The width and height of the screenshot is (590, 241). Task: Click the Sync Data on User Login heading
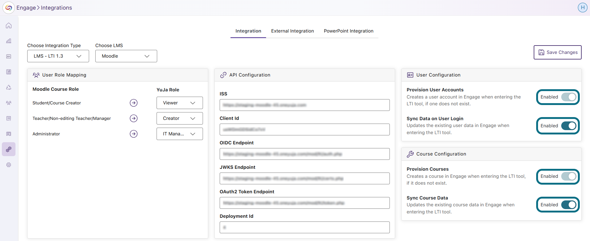coord(435,119)
